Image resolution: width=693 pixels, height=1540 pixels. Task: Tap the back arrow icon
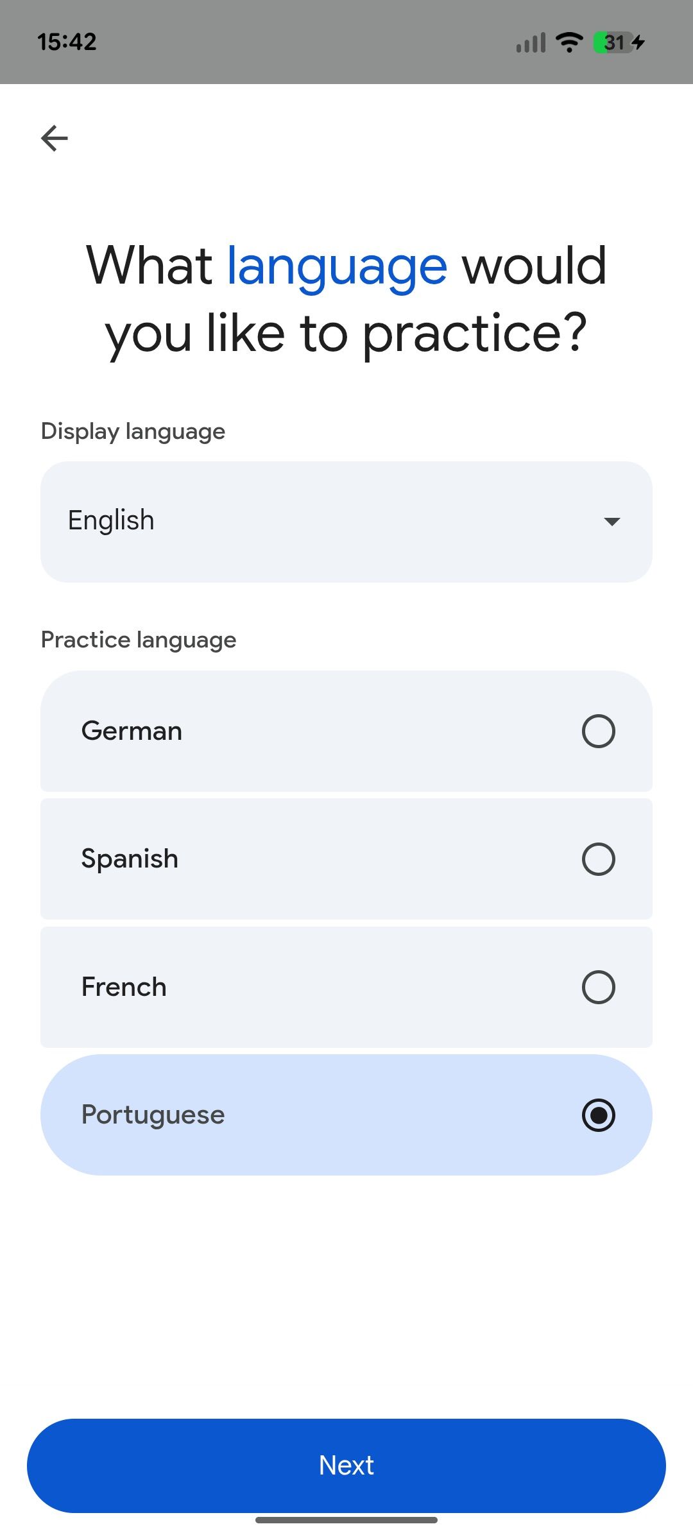coord(55,138)
